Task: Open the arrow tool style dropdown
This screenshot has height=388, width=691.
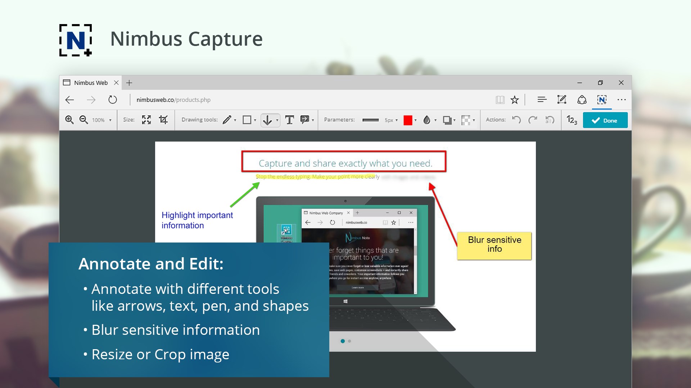Action: pyautogui.click(x=277, y=120)
